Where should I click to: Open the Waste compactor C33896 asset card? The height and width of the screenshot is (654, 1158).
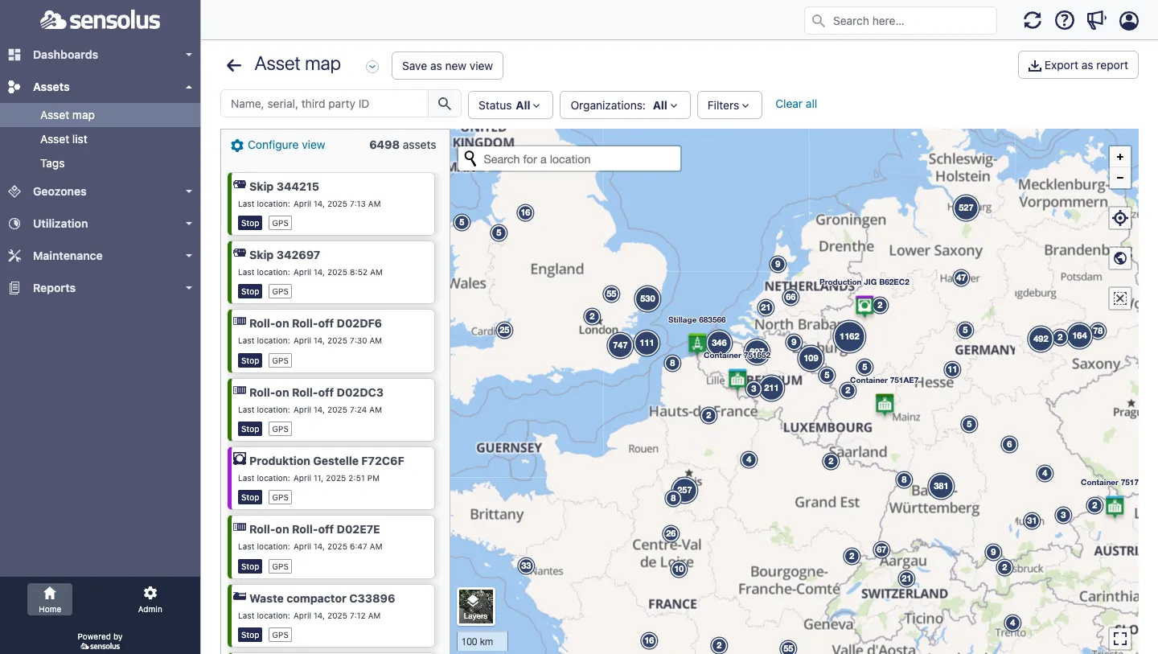click(331, 616)
